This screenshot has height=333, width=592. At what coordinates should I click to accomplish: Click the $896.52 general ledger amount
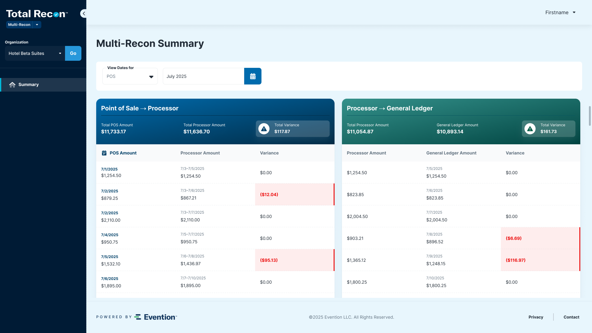(435, 242)
